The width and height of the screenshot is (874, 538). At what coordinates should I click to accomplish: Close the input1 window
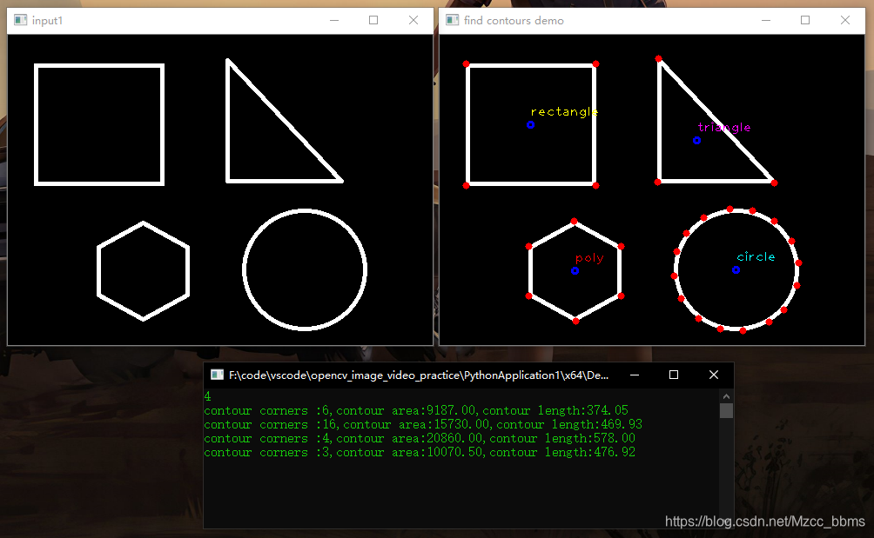pyautogui.click(x=413, y=20)
